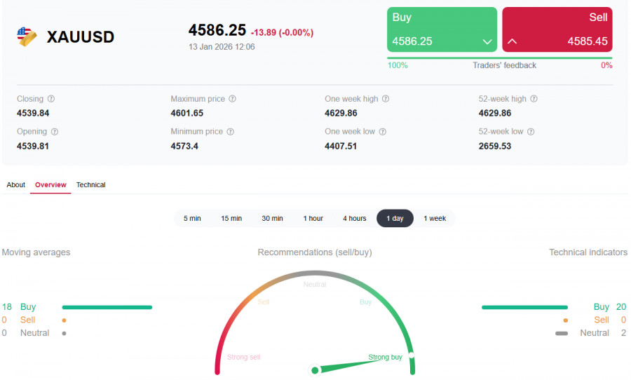
Task: Click the Closing value 4539.84
Action: click(x=33, y=113)
